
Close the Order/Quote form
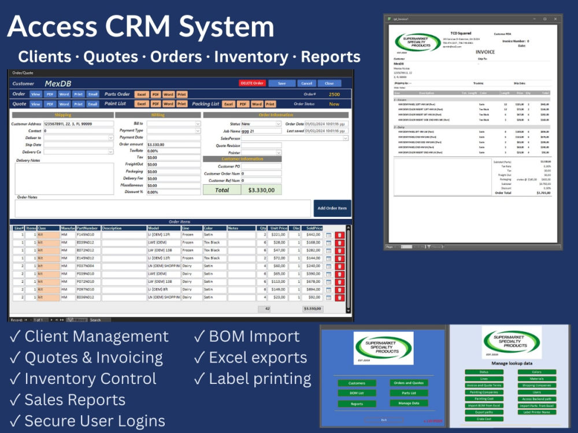tap(329, 83)
